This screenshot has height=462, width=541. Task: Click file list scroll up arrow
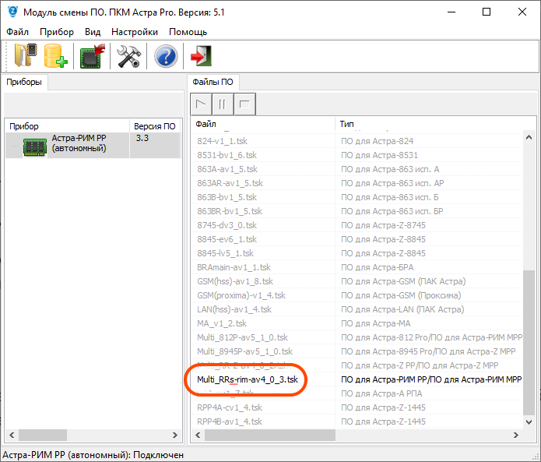coord(529,137)
